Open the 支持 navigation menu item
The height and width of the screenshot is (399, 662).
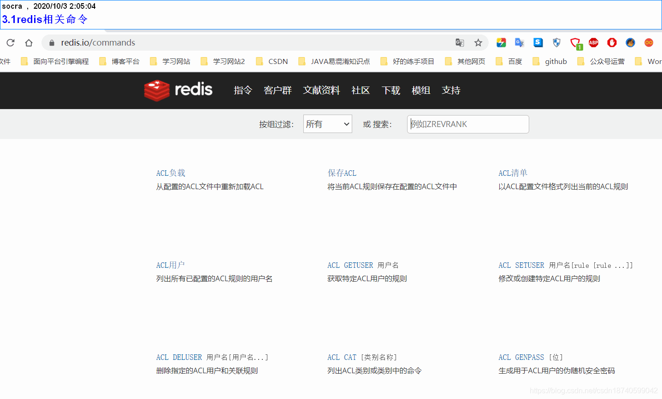coord(451,91)
